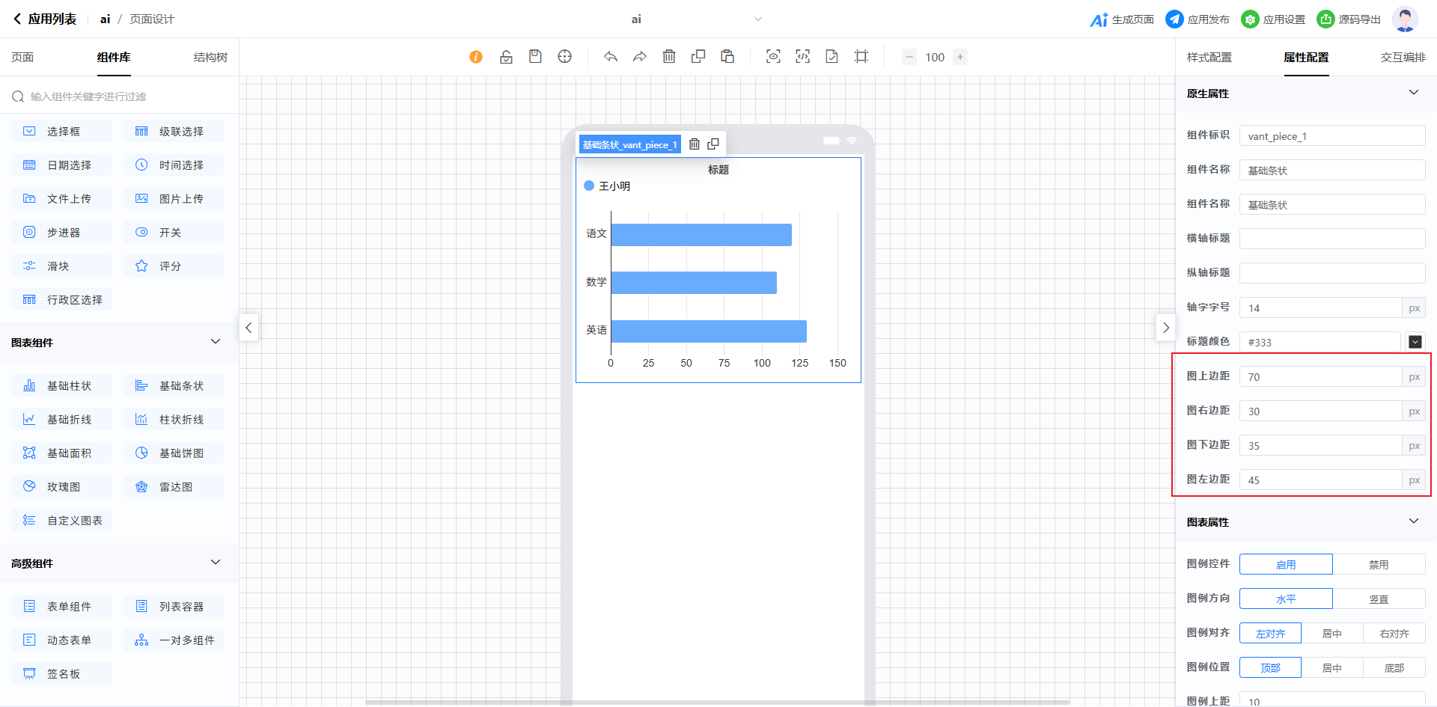Click the redo arrow in toolbar
1437x707 pixels.
click(x=640, y=57)
